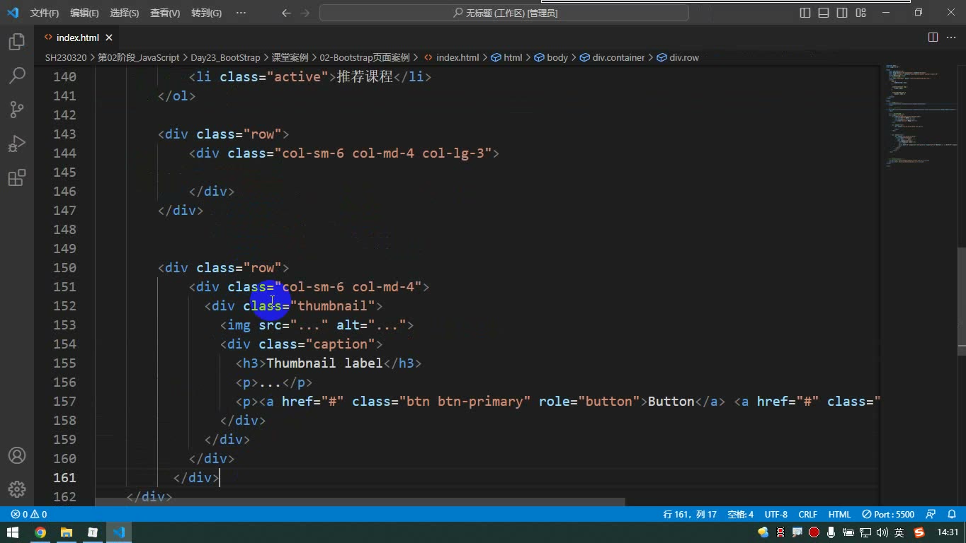This screenshot has height=543, width=966.
Task: Click the Port : 5500 Live Server button
Action: (888, 514)
